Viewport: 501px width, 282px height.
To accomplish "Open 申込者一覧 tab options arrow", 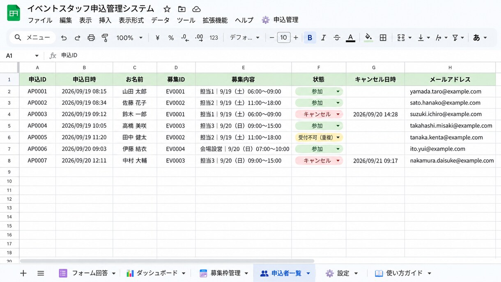I will [x=308, y=273].
